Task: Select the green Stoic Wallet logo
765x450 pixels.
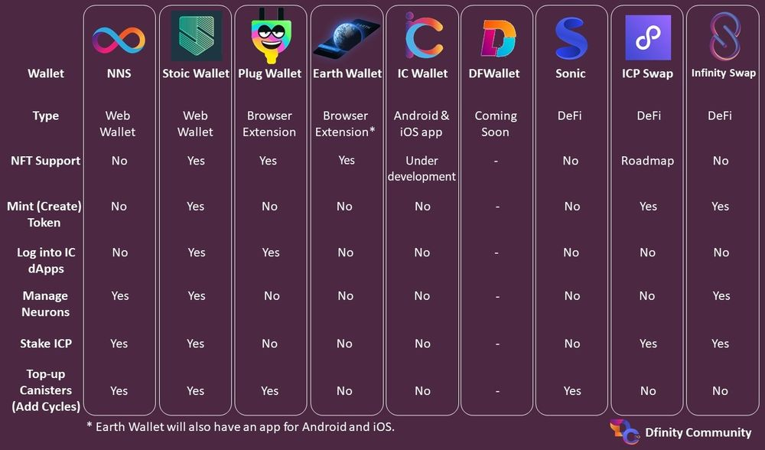Action: pyautogui.click(x=196, y=36)
